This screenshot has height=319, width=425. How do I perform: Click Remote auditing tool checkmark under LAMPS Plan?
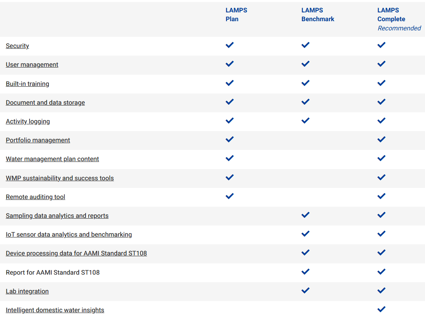coord(229,196)
